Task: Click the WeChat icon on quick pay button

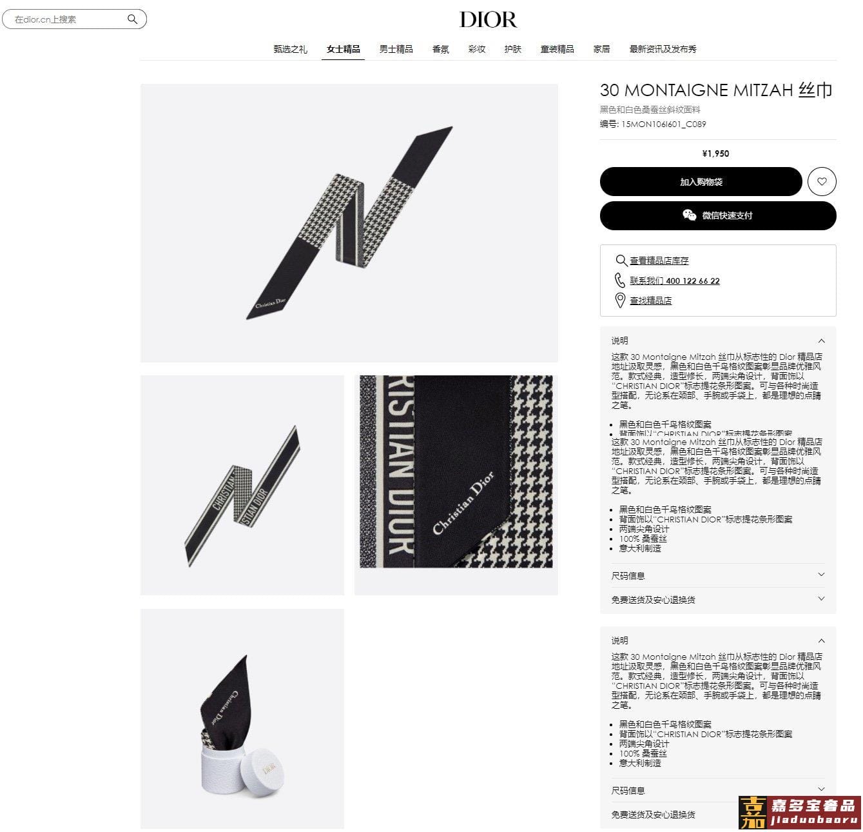Action: click(x=689, y=215)
